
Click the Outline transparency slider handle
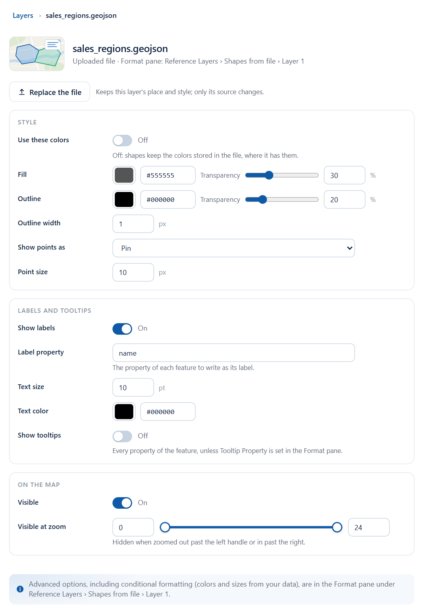(262, 200)
